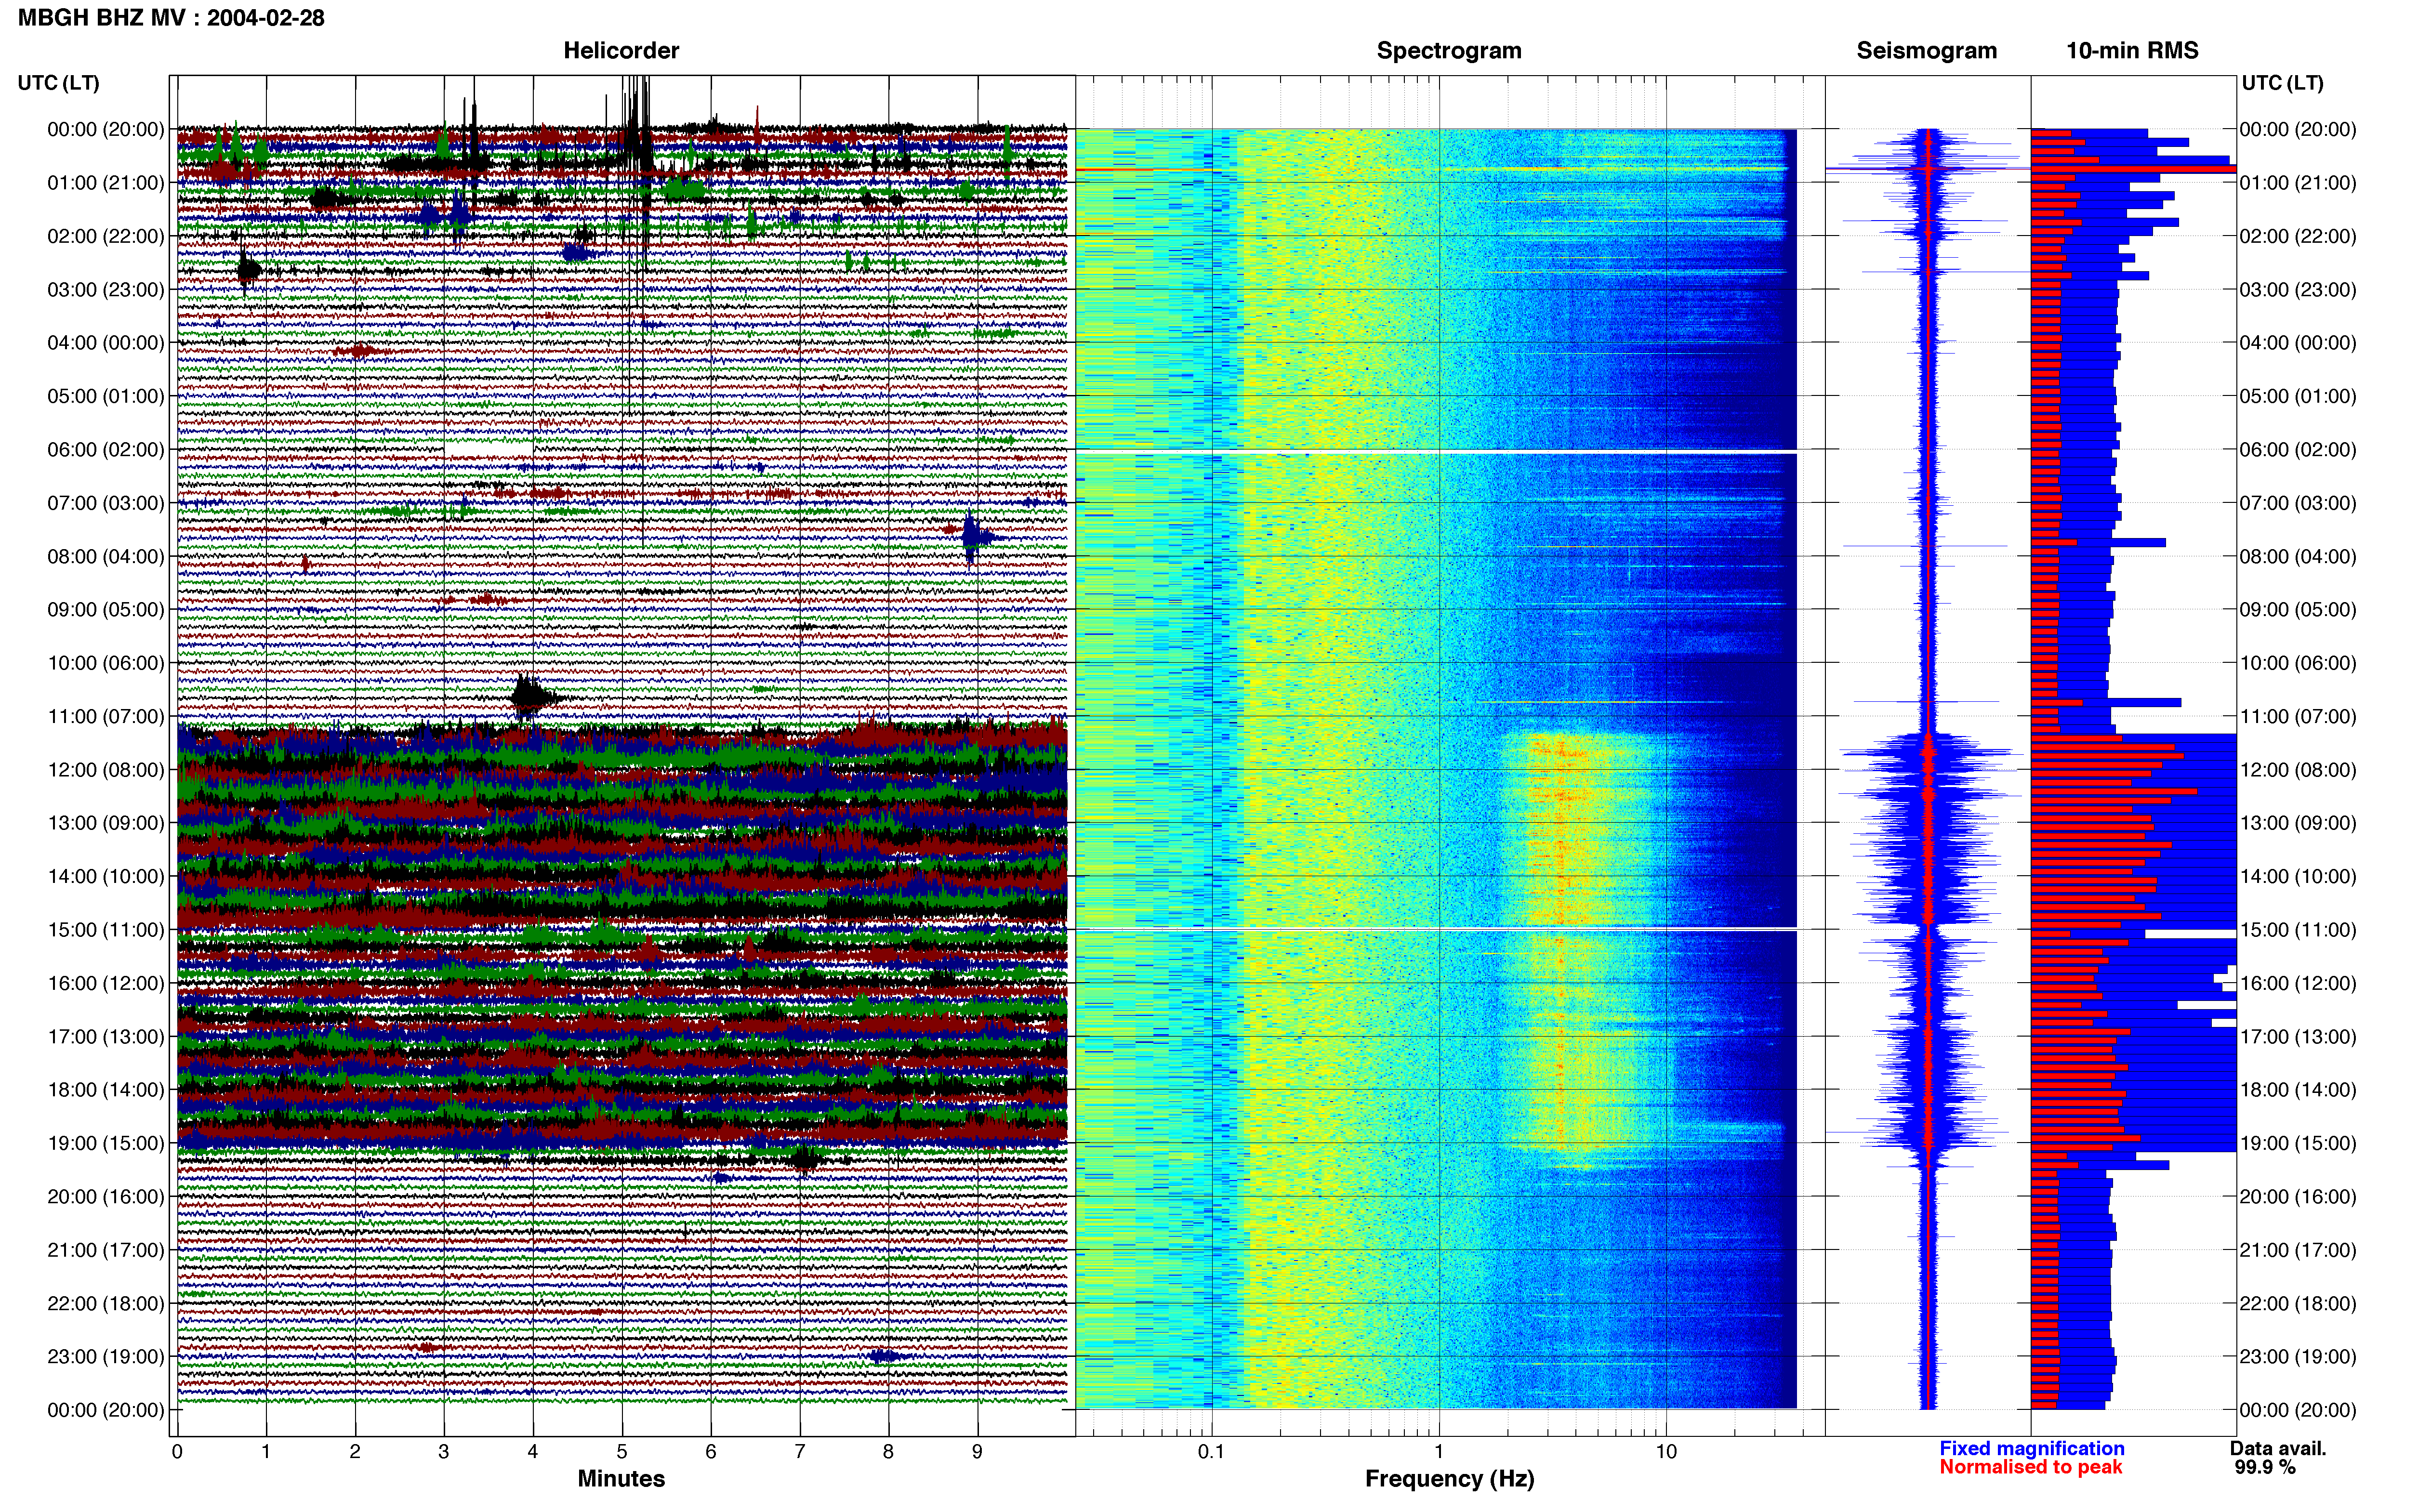Click the red Normalised to peak legend text
This screenshot has height=1512, width=2418.
pos(2030,1468)
